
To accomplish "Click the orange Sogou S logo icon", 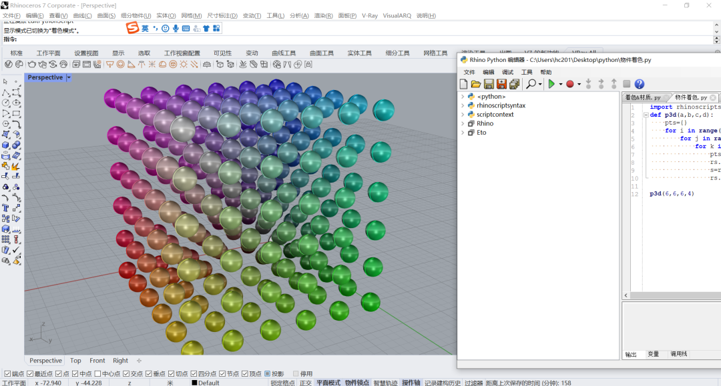I will [132, 28].
